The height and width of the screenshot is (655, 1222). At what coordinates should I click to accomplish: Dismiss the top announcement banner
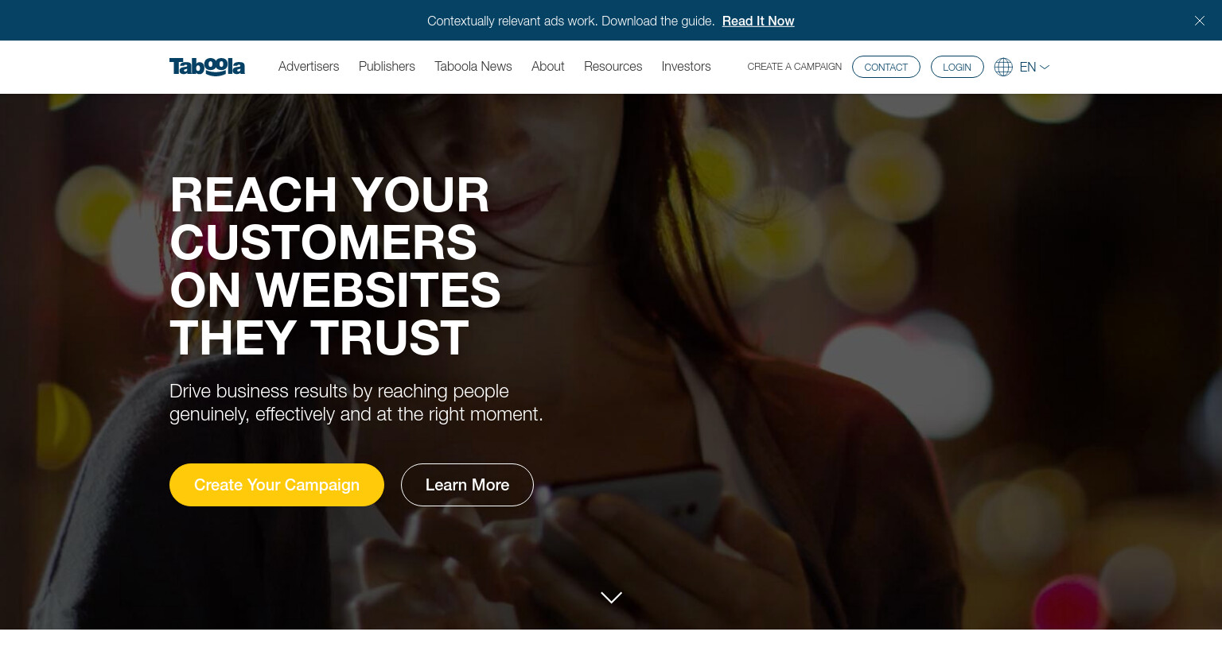pyautogui.click(x=1200, y=21)
